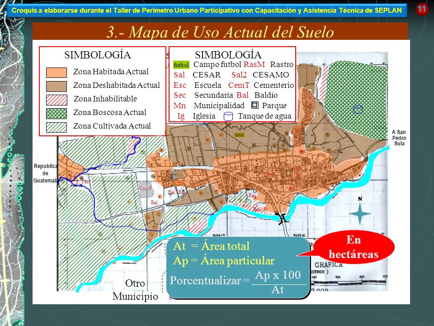Select the word CESAMO in the legend
This screenshot has height=326, width=434.
pyautogui.click(x=271, y=75)
